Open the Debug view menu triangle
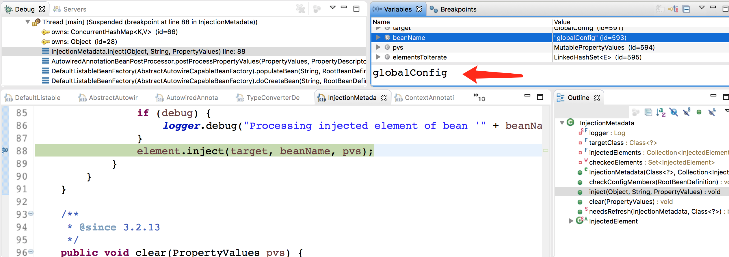The height and width of the screenshot is (257, 729). 333,7
